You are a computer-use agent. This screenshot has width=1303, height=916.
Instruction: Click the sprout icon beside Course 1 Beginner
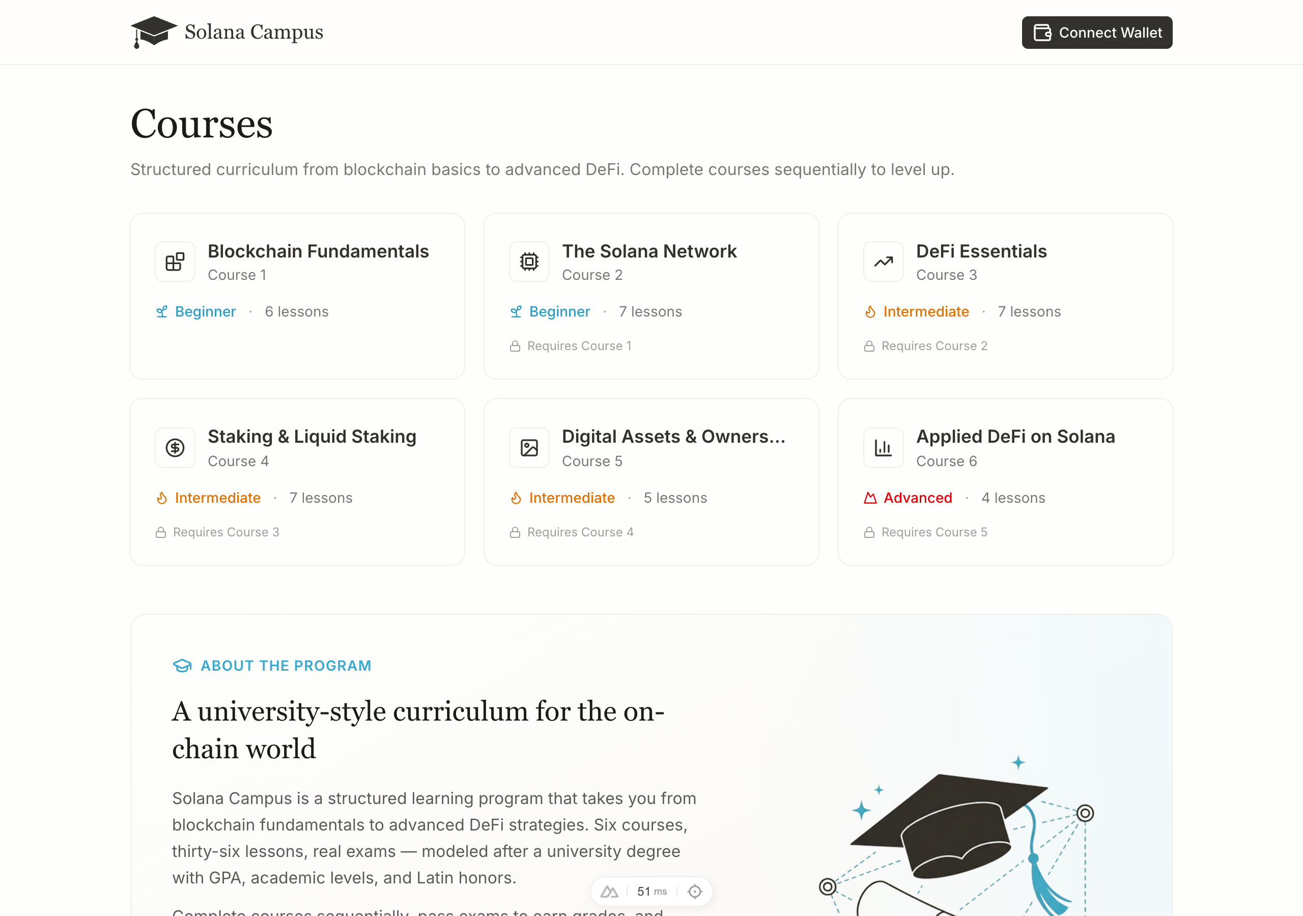[x=162, y=311]
